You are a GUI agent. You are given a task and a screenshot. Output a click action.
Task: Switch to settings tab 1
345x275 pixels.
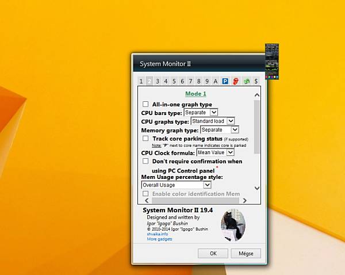click(x=141, y=81)
